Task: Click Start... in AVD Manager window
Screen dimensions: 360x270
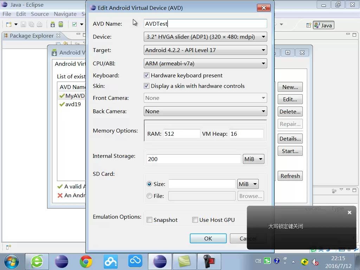Action: (290, 151)
